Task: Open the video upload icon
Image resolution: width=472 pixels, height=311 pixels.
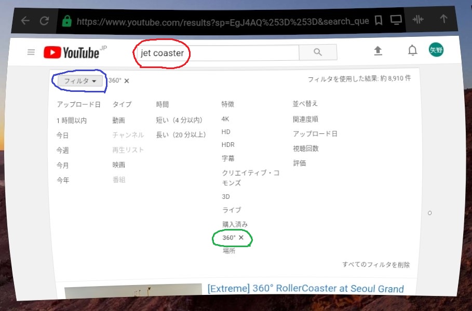Action: (378, 51)
